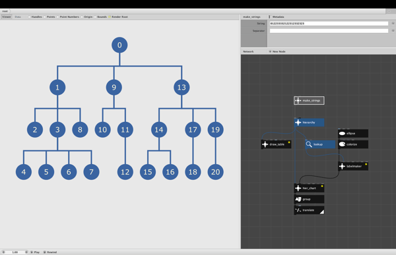Select the make_strings node icon
396x255 pixels.
298,100
